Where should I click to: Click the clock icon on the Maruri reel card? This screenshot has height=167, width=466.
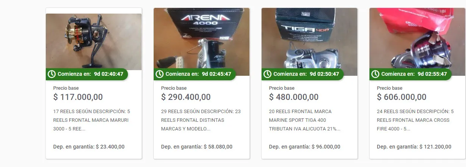[x=51, y=74]
